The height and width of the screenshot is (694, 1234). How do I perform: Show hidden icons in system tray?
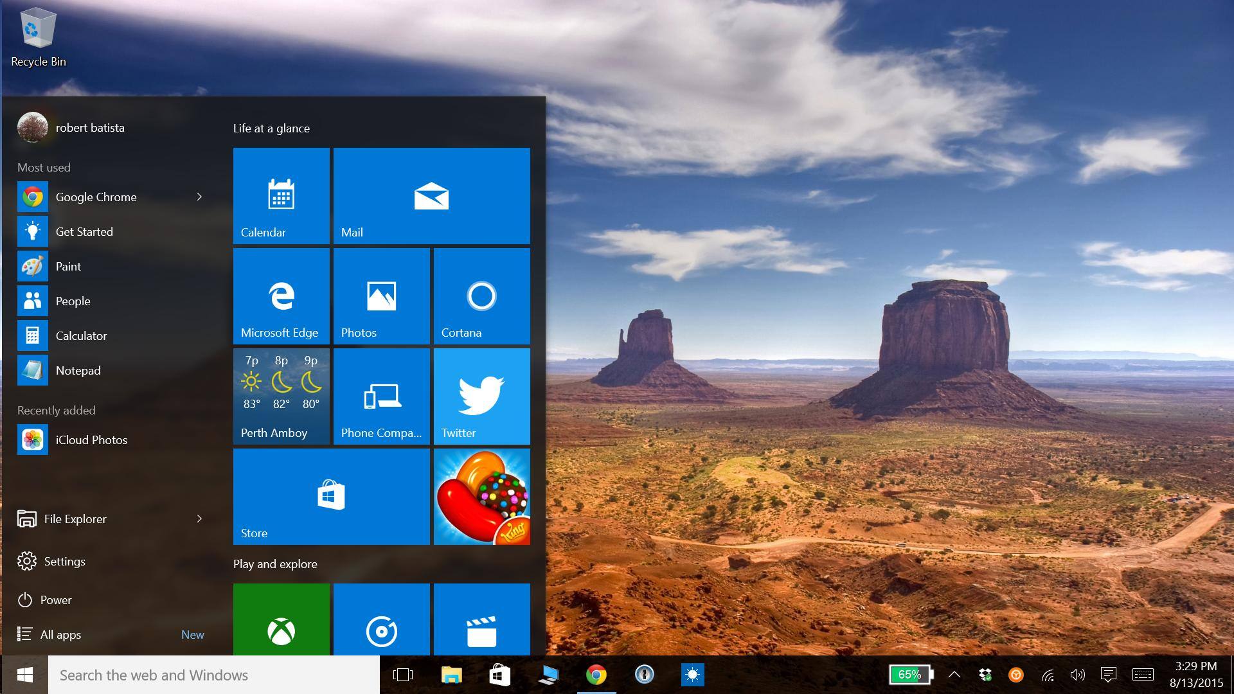pyautogui.click(x=954, y=675)
